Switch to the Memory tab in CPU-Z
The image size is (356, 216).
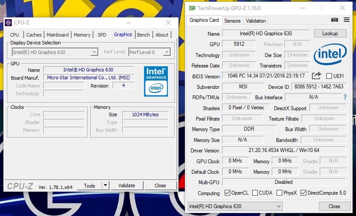[82, 35]
